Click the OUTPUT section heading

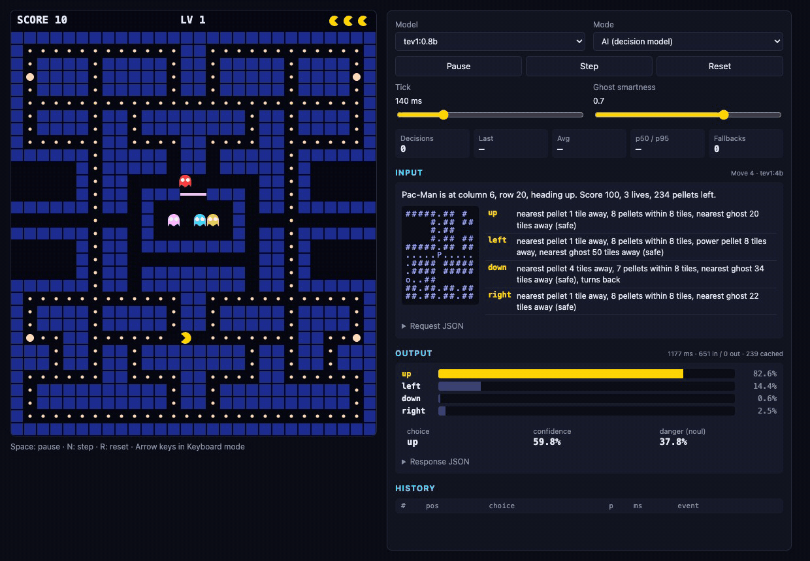pyautogui.click(x=413, y=354)
